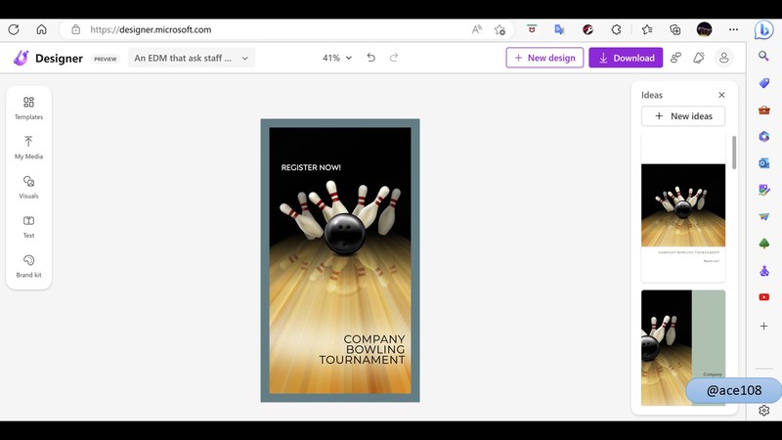Open browser Settings and more menu
The height and width of the screenshot is (440, 782).
[x=733, y=29]
